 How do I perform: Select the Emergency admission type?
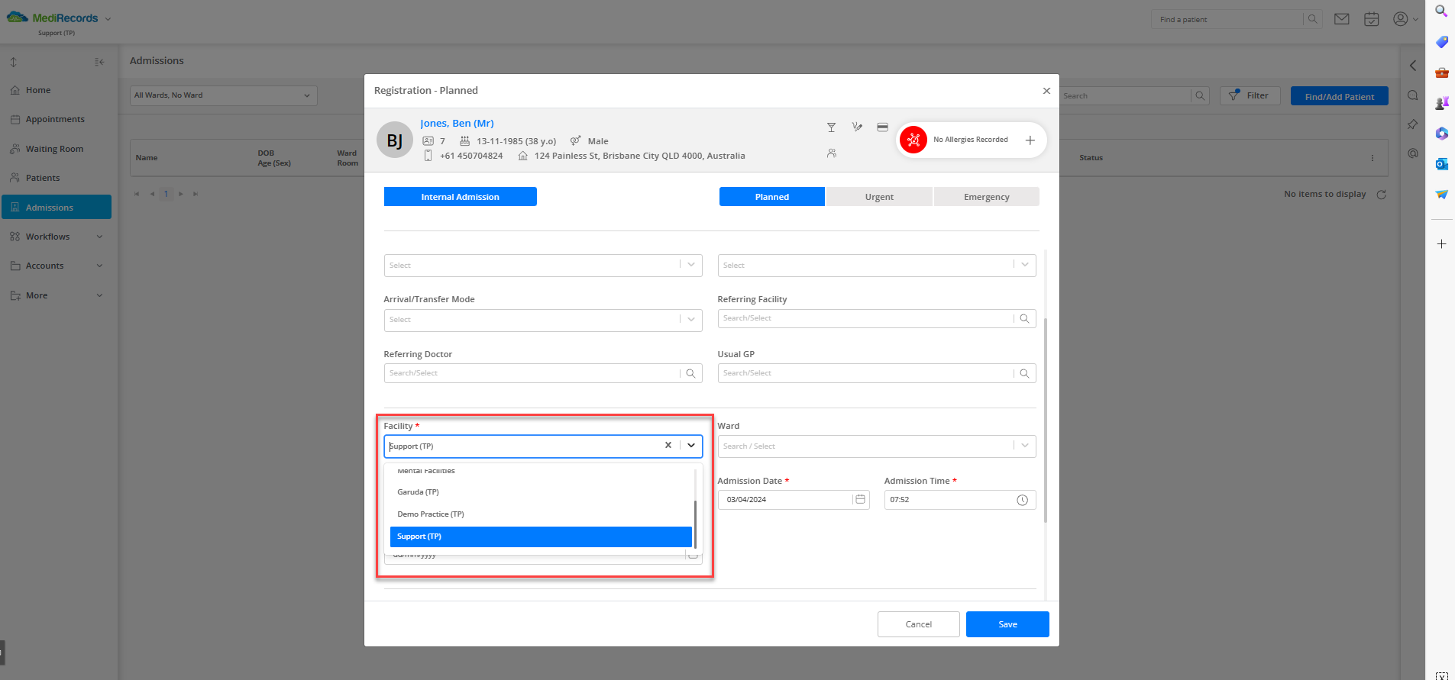986,197
